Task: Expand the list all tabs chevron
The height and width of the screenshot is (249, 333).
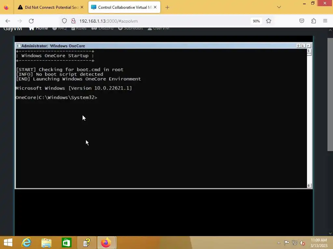Action: click(279, 7)
